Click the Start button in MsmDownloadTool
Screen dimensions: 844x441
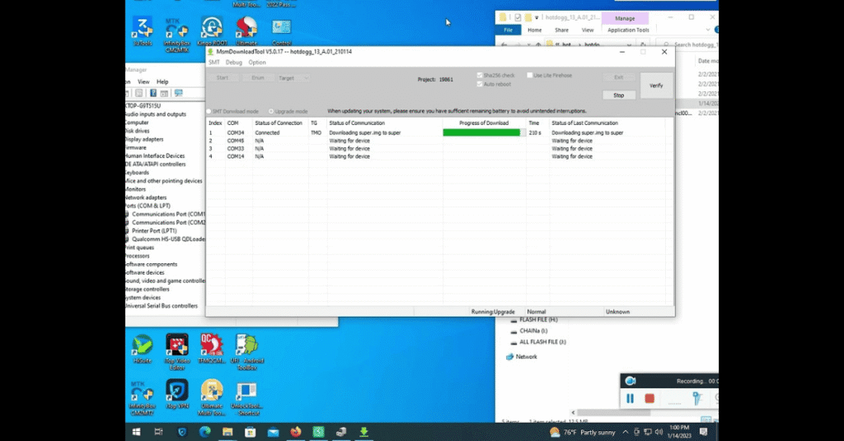[x=223, y=78]
